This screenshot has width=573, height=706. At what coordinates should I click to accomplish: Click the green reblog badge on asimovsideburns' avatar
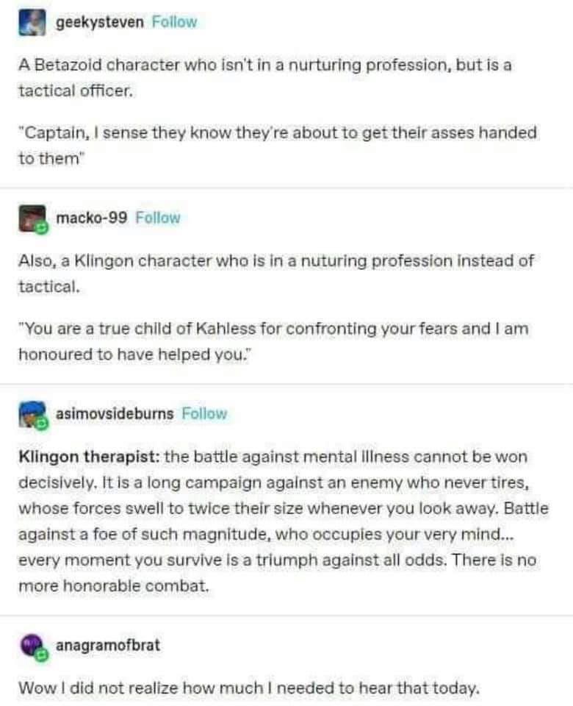click(x=41, y=424)
